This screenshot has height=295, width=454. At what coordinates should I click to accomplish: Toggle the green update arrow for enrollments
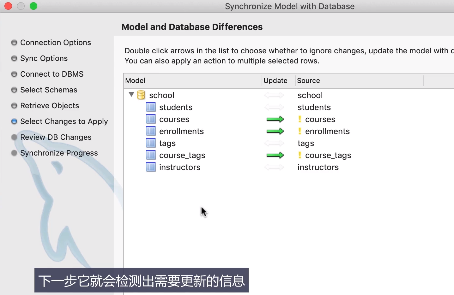click(x=275, y=131)
